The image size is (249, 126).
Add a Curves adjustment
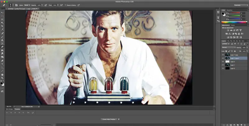[234, 30]
